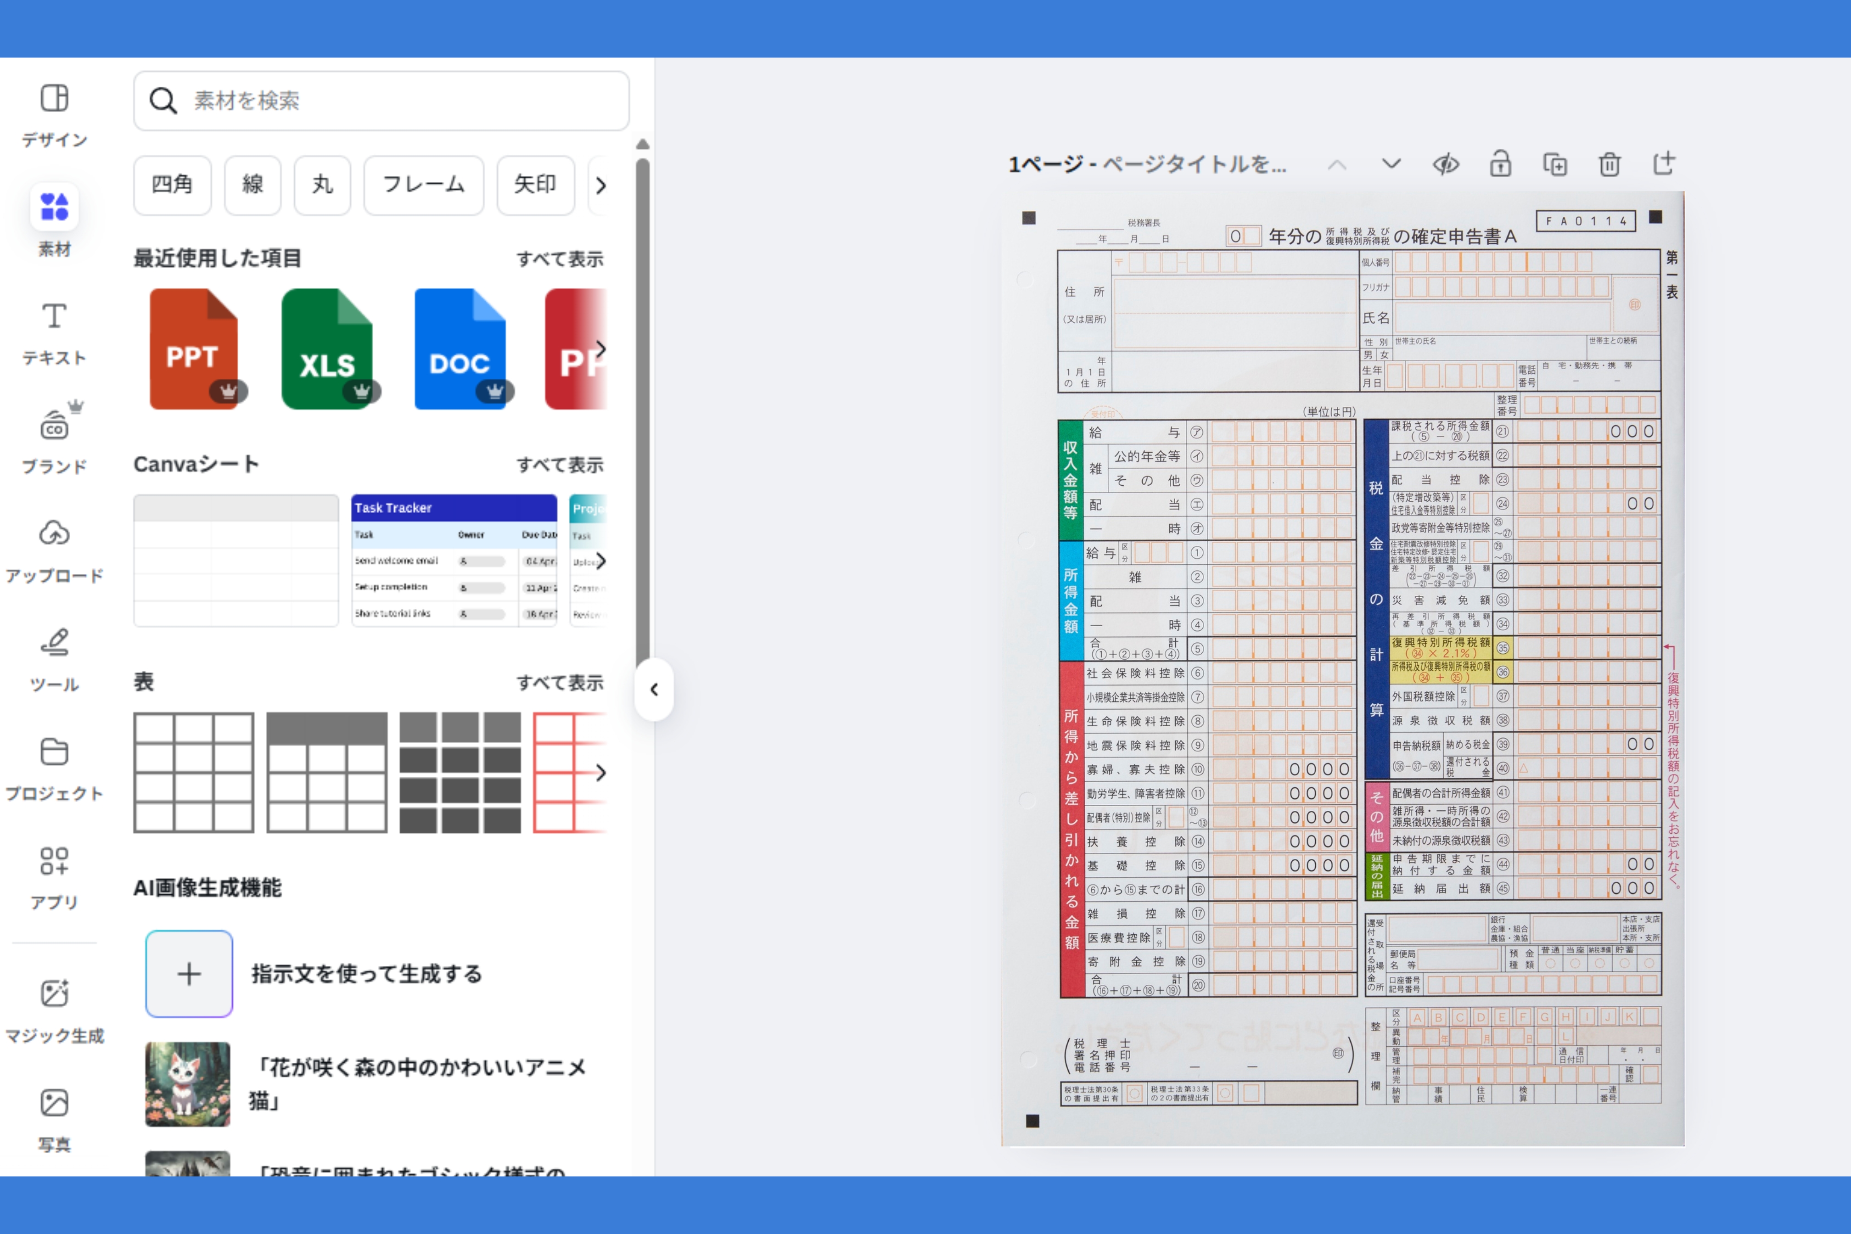Open the ツール panel
The image size is (1851, 1234).
click(x=54, y=660)
